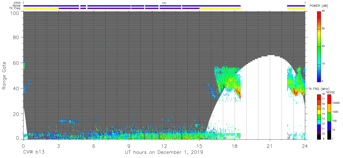This screenshot has width=343, height=158.
Task: Click the '15' tick on the TX FRQ scale
Action: 323,109
